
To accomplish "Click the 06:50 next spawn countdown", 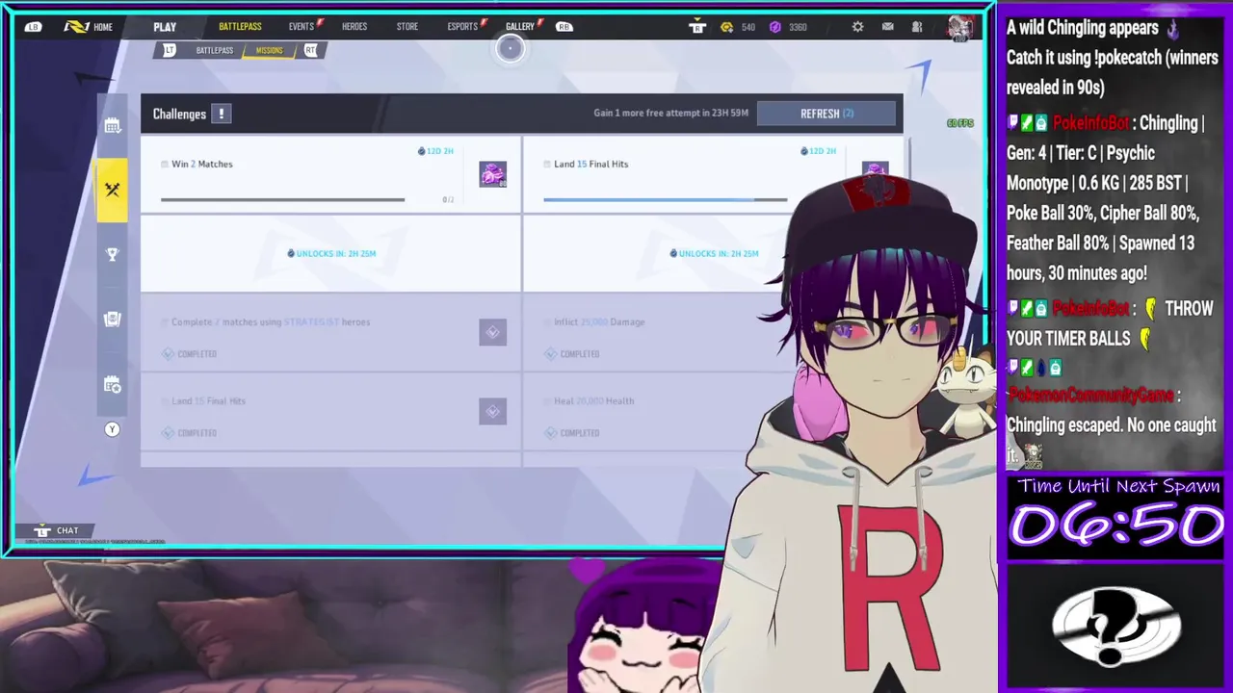I will [x=1116, y=526].
